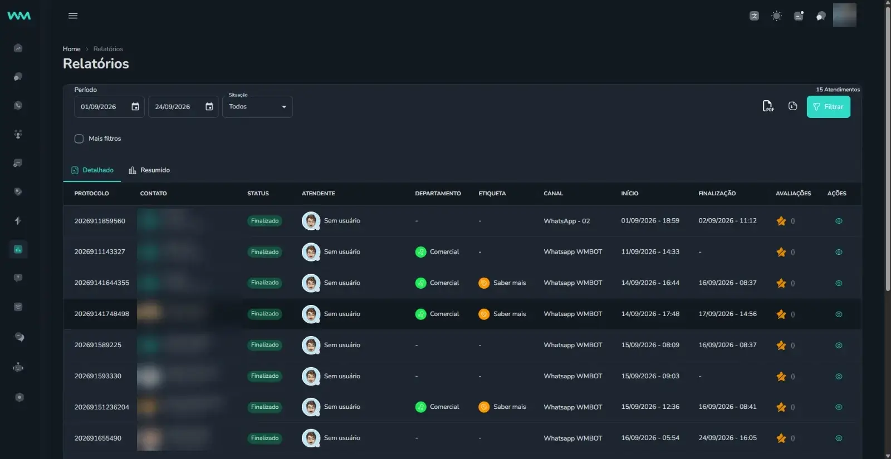Click the WhatsApp - 02 channel cell
The height and width of the screenshot is (459, 891).
point(566,221)
